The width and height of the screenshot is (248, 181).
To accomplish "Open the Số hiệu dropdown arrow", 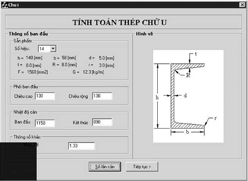I will (53, 48).
